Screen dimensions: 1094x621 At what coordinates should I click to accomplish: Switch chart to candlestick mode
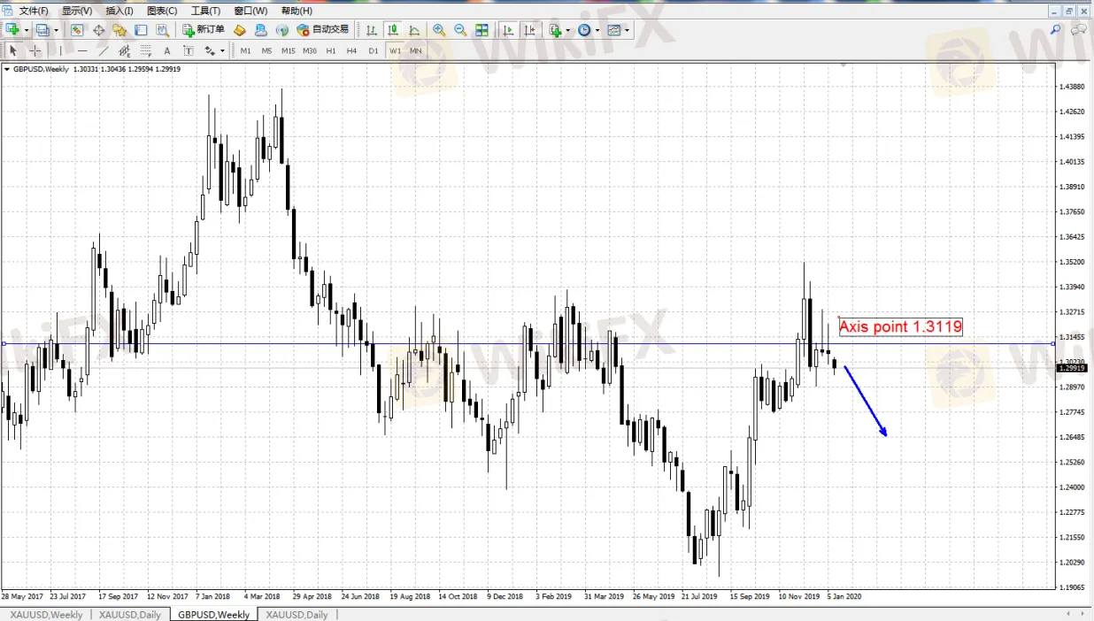click(392, 30)
